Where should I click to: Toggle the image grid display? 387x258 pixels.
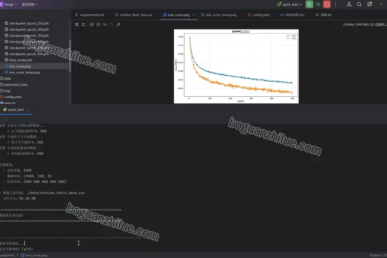click(x=83, y=24)
